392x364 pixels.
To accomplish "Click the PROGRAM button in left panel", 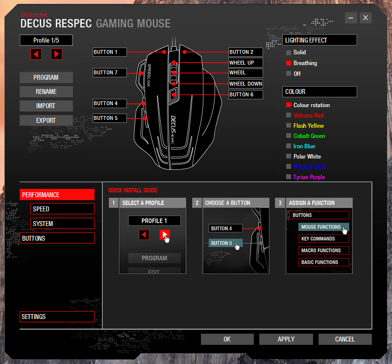I will (x=46, y=77).
